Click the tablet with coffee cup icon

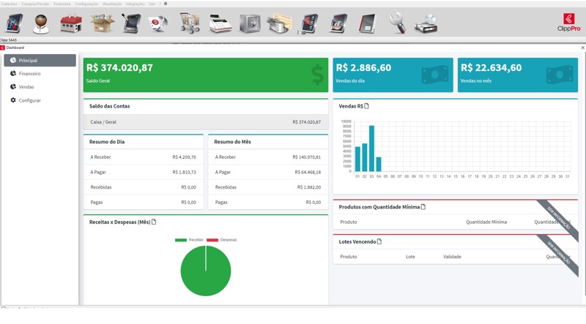pos(338,23)
